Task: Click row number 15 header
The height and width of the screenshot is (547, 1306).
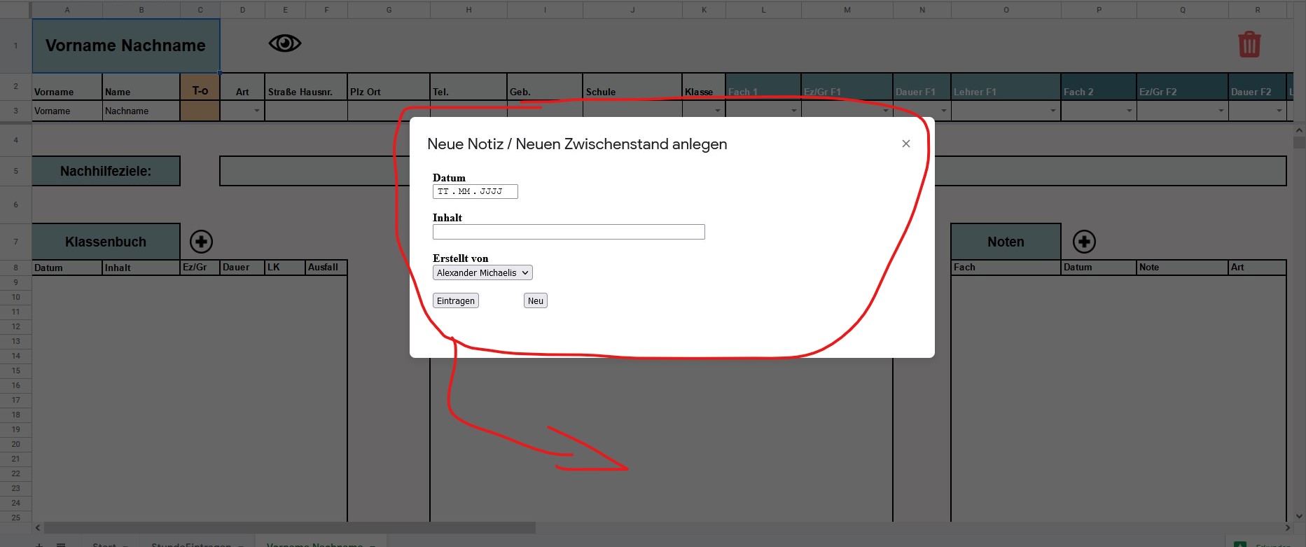Action: (15, 371)
